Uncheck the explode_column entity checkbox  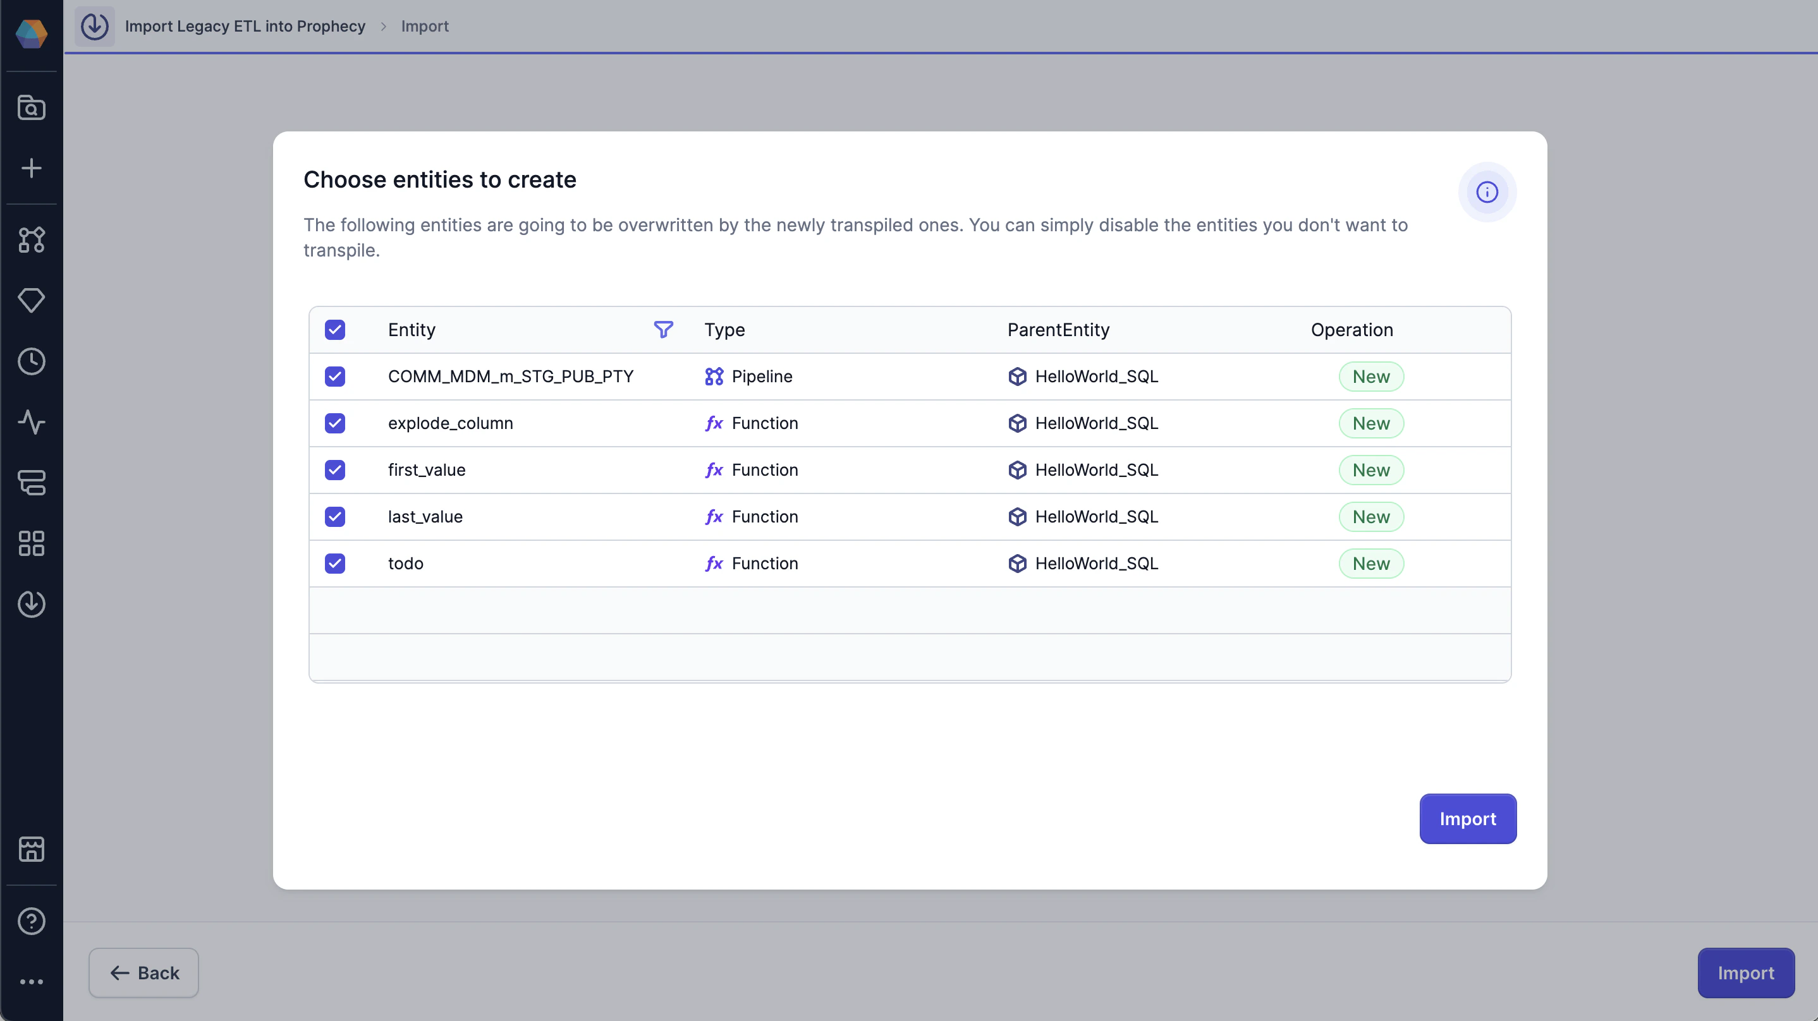tap(334, 423)
